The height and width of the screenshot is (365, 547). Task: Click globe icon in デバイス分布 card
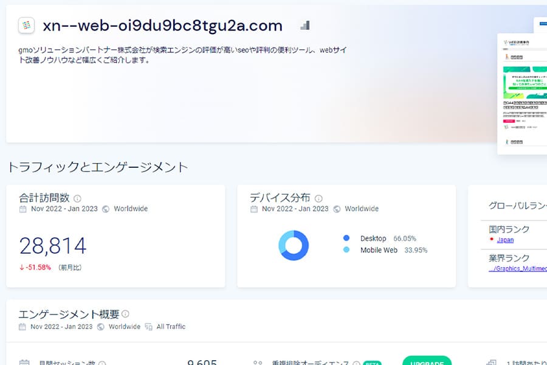click(337, 209)
